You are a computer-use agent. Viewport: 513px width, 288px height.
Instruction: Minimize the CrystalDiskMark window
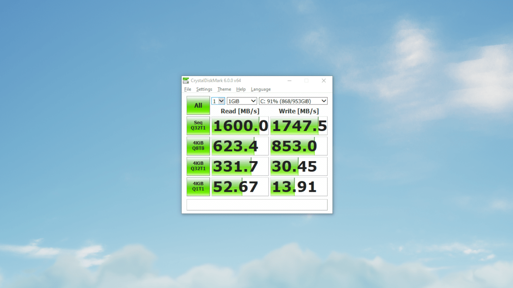point(289,80)
